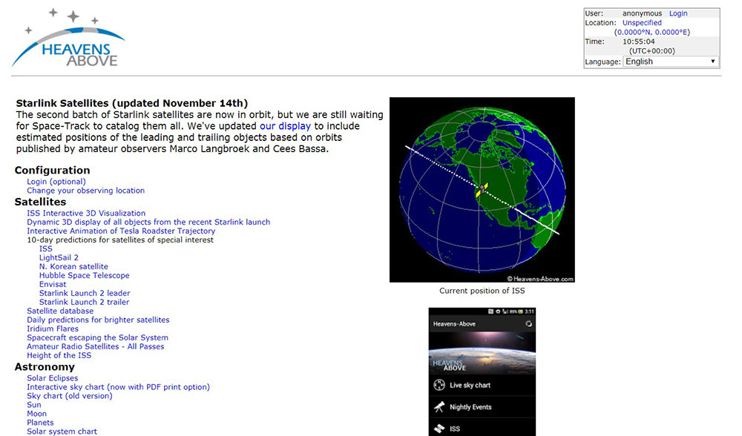Click the Login link in the user box
The height and width of the screenshot is (436, 742).
click(678, 13)
